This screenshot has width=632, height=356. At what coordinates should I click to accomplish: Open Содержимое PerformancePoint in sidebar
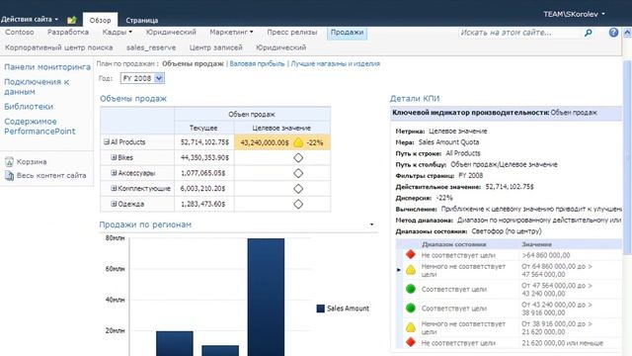pos(39,127)
